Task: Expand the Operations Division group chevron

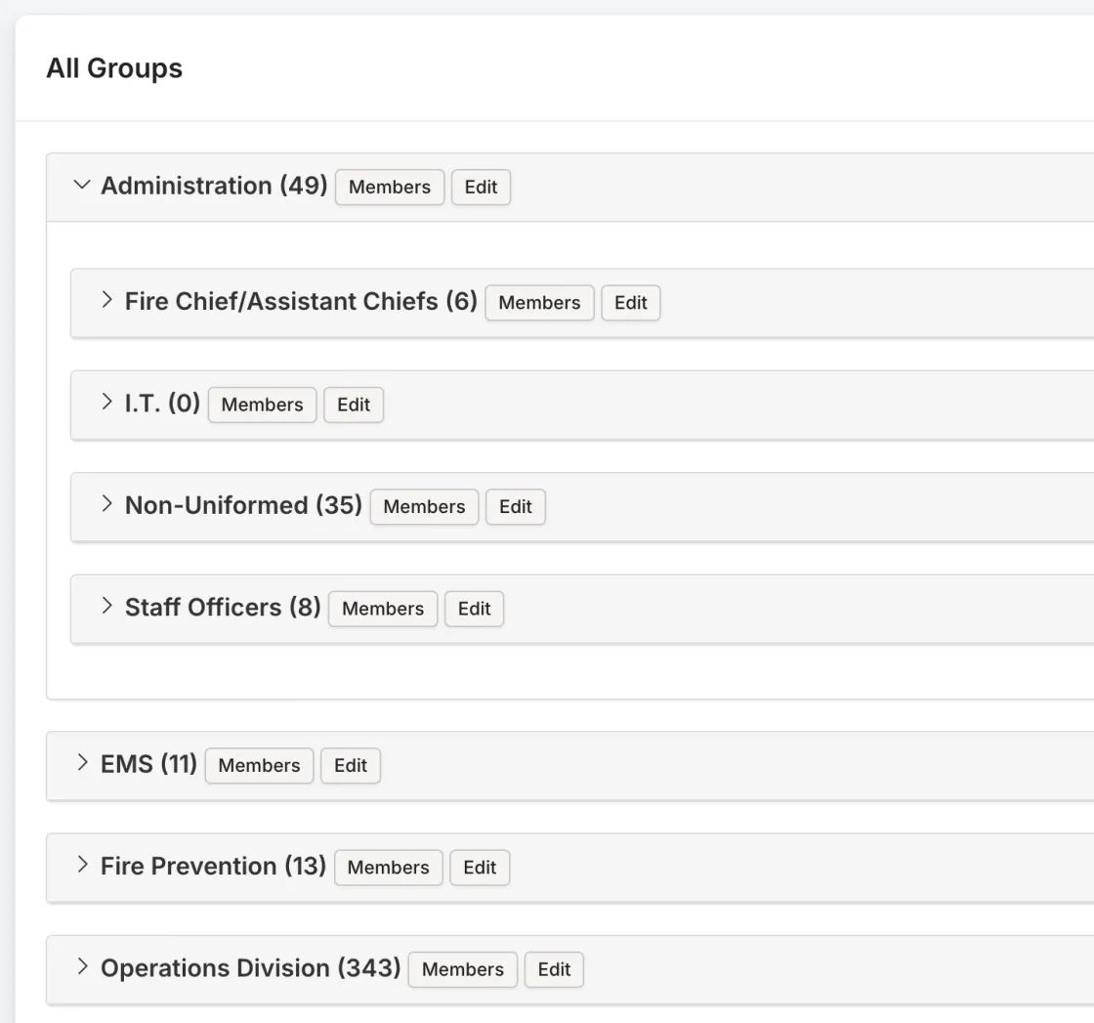Action: [83, 966]
